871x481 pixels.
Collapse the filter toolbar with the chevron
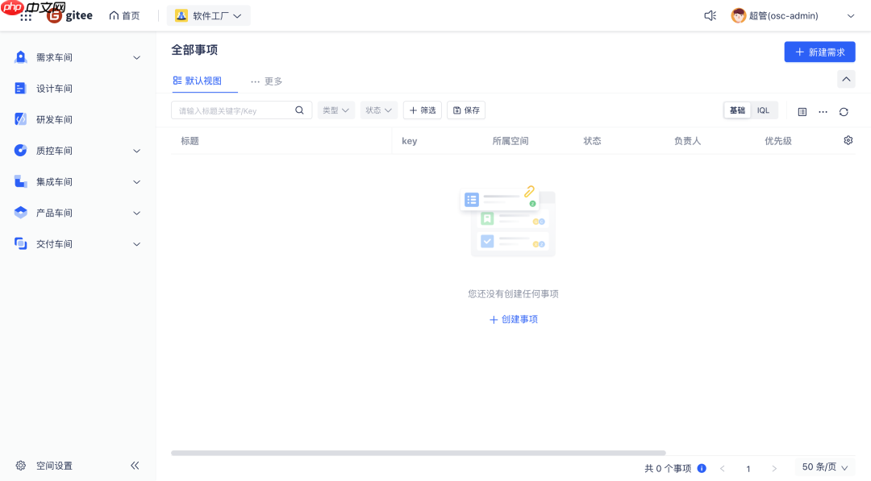pos(846,79)
